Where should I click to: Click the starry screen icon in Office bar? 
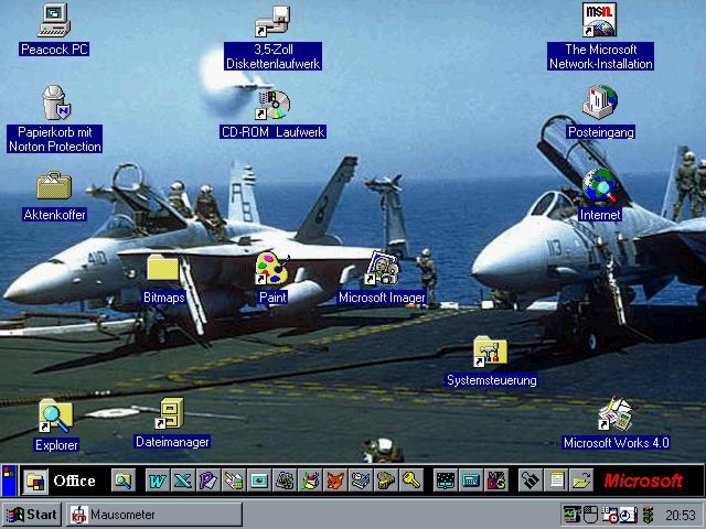[445, 481]
